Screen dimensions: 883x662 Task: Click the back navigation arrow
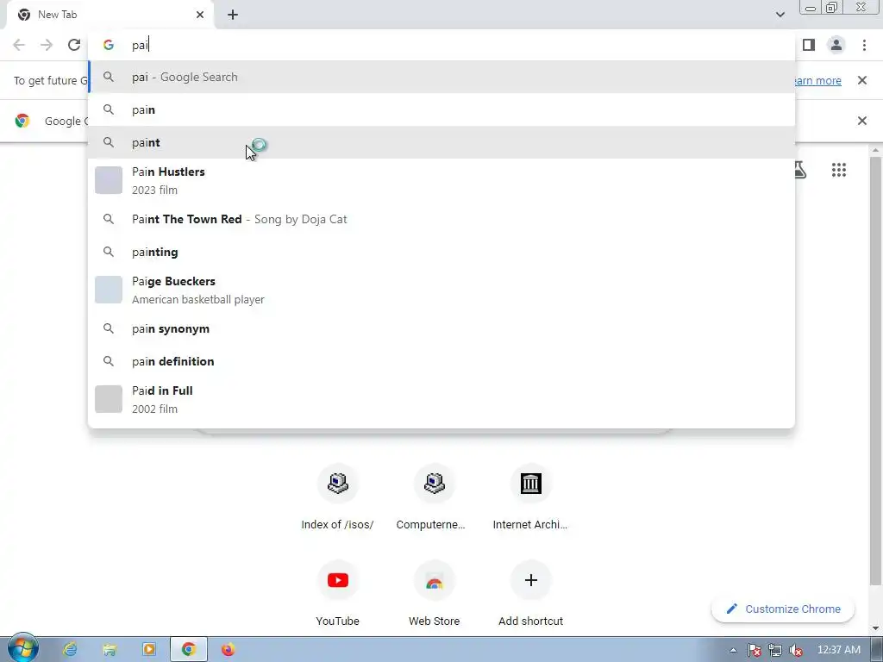19,45
